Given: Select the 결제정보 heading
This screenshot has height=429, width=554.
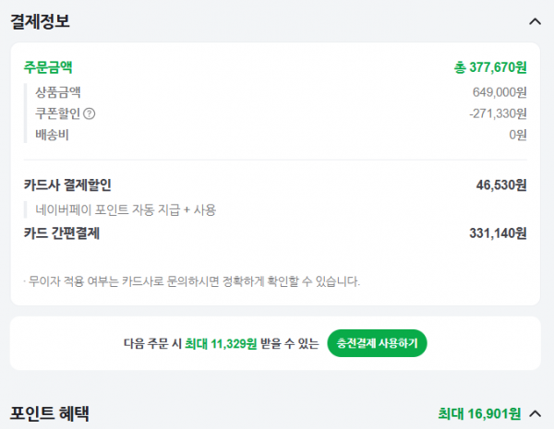Looking at the screenshot, I should [x=40, y=22].
